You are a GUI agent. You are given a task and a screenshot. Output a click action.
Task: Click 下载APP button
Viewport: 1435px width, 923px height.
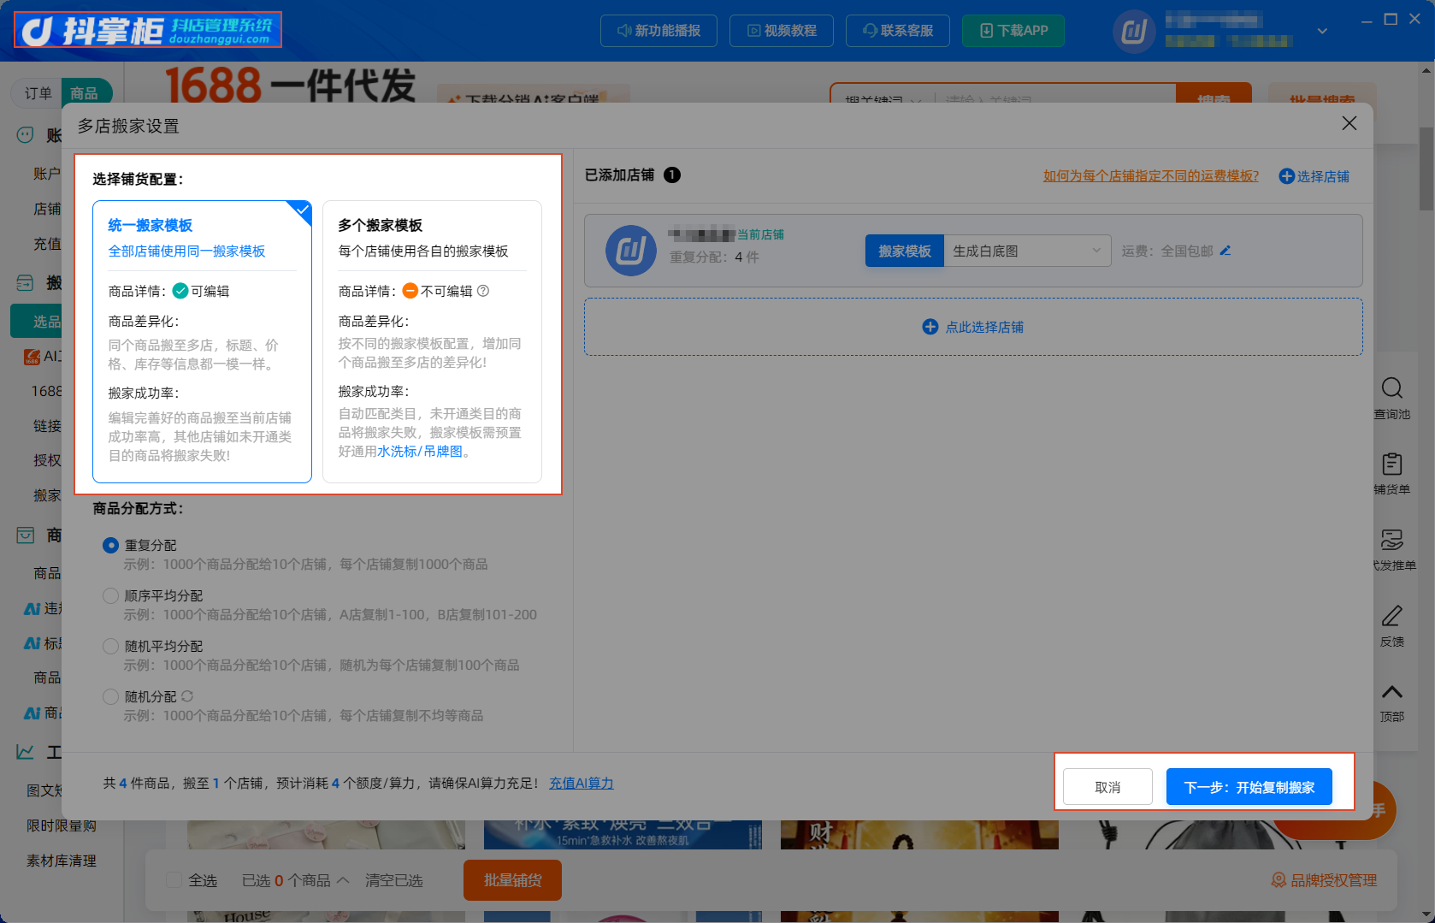pyautogui.click(x=1013, y=31)
